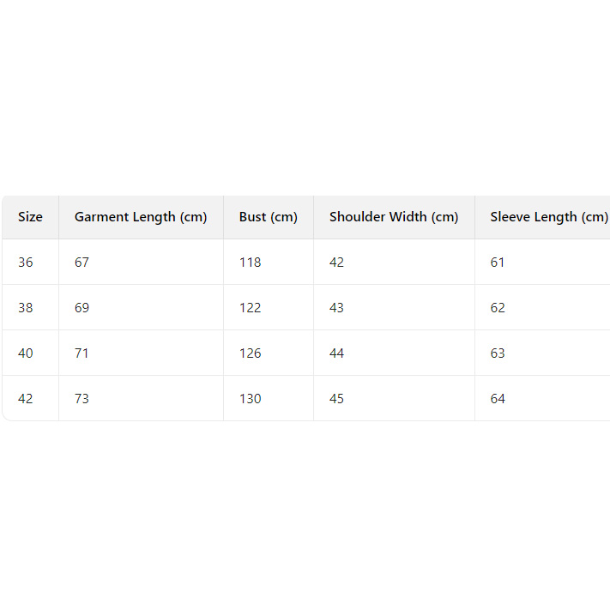Screen dimensions: 610x610
Task: Click the Size column header
Action: click(x=30, y=217)
